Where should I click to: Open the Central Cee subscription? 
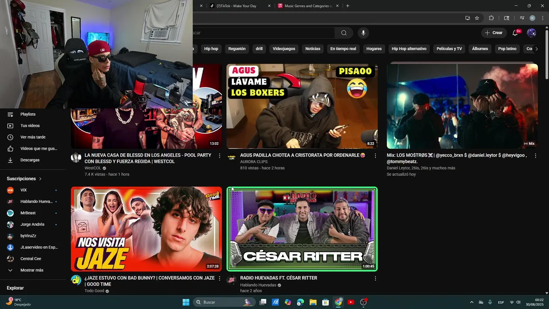33,259
